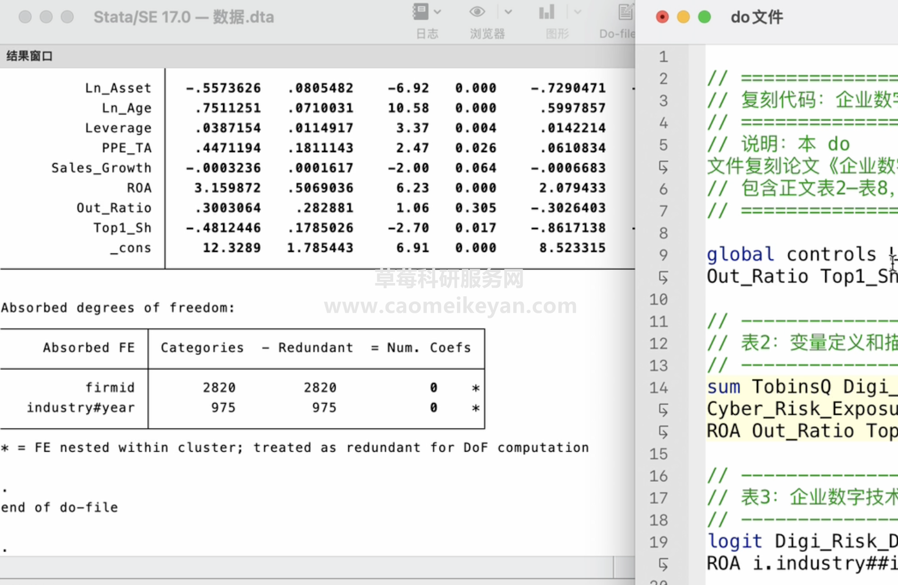
Task: Click the line-wrap arrow below line 9
Action: tap(663, 277)
